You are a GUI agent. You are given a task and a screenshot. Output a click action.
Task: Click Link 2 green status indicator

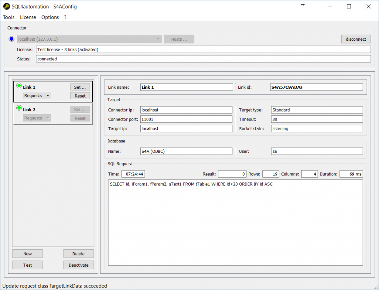[x=19, y=108]
